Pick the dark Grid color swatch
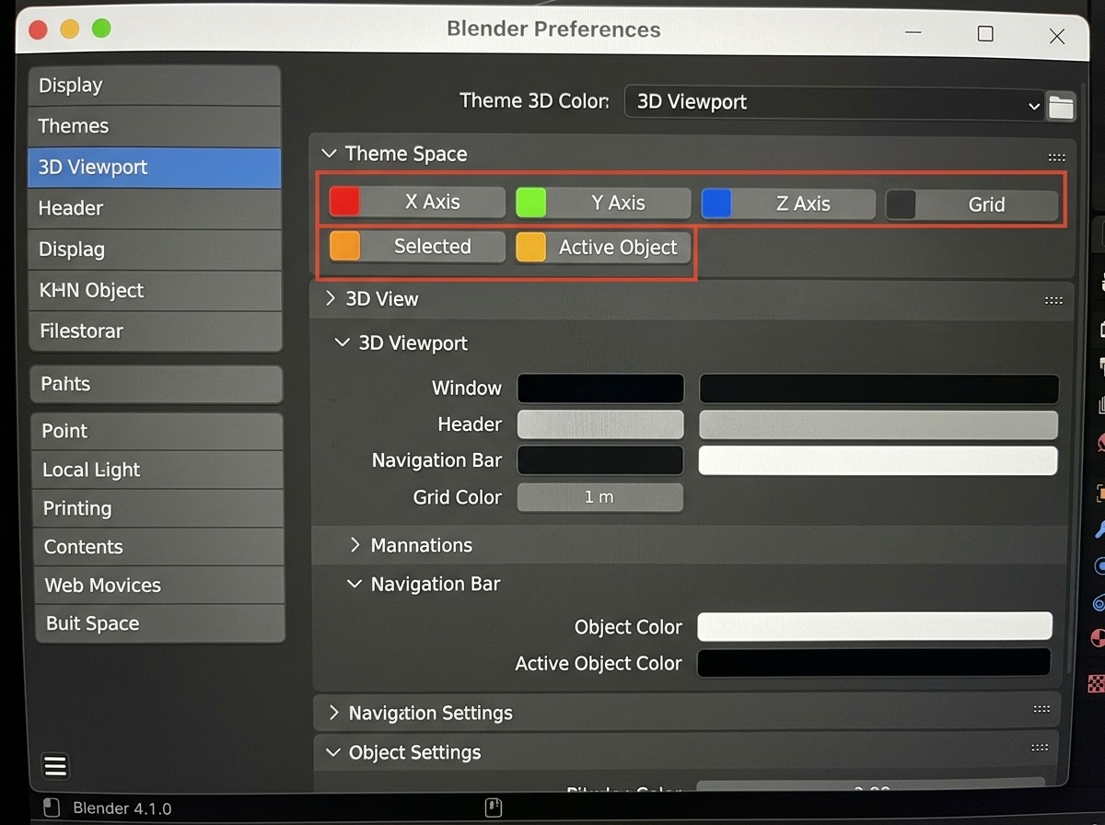The width and height of the screenshot is (1105, 825). click(901, 204)
